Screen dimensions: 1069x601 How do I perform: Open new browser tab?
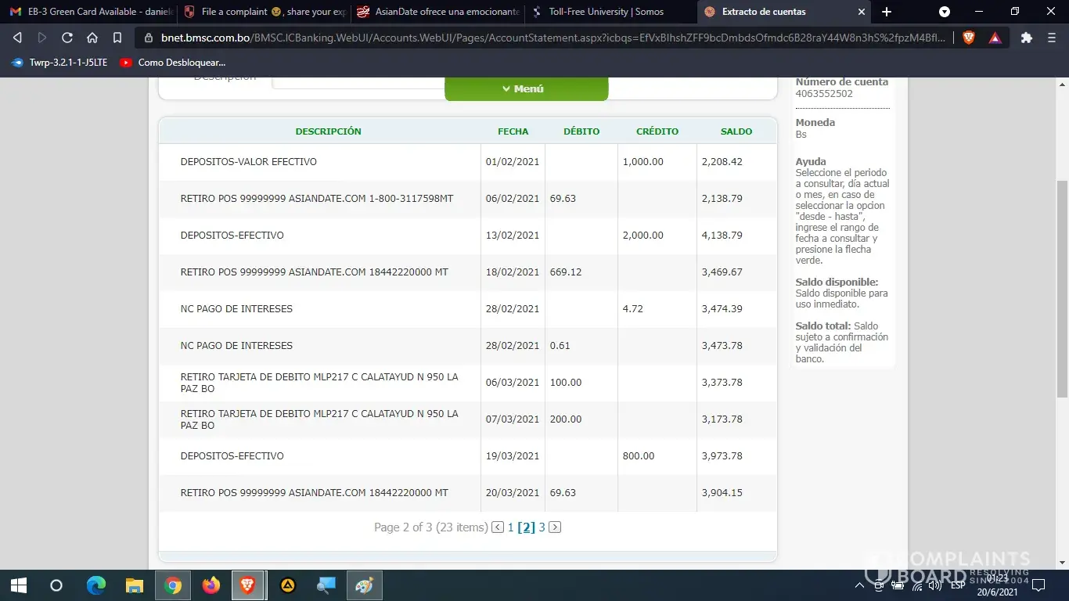coord(887,12)
